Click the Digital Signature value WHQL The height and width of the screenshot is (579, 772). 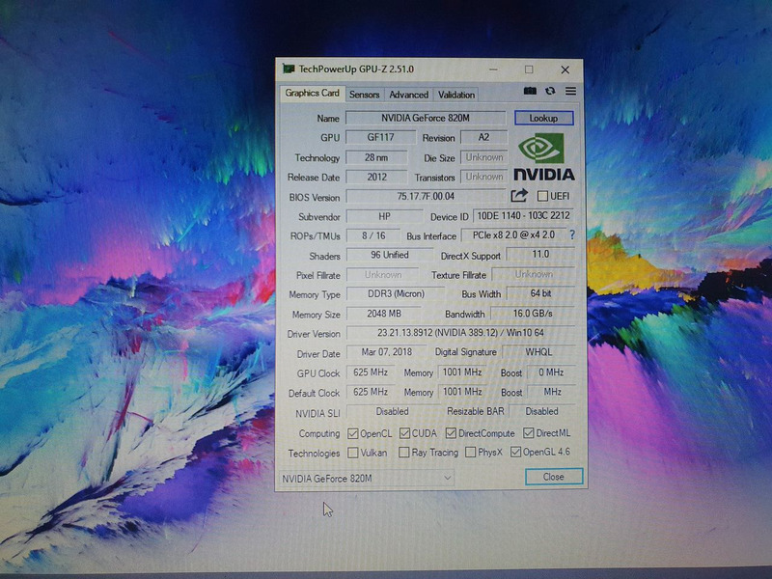tap(538, 352)
